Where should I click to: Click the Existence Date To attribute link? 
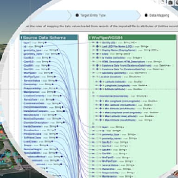(123, 69)
